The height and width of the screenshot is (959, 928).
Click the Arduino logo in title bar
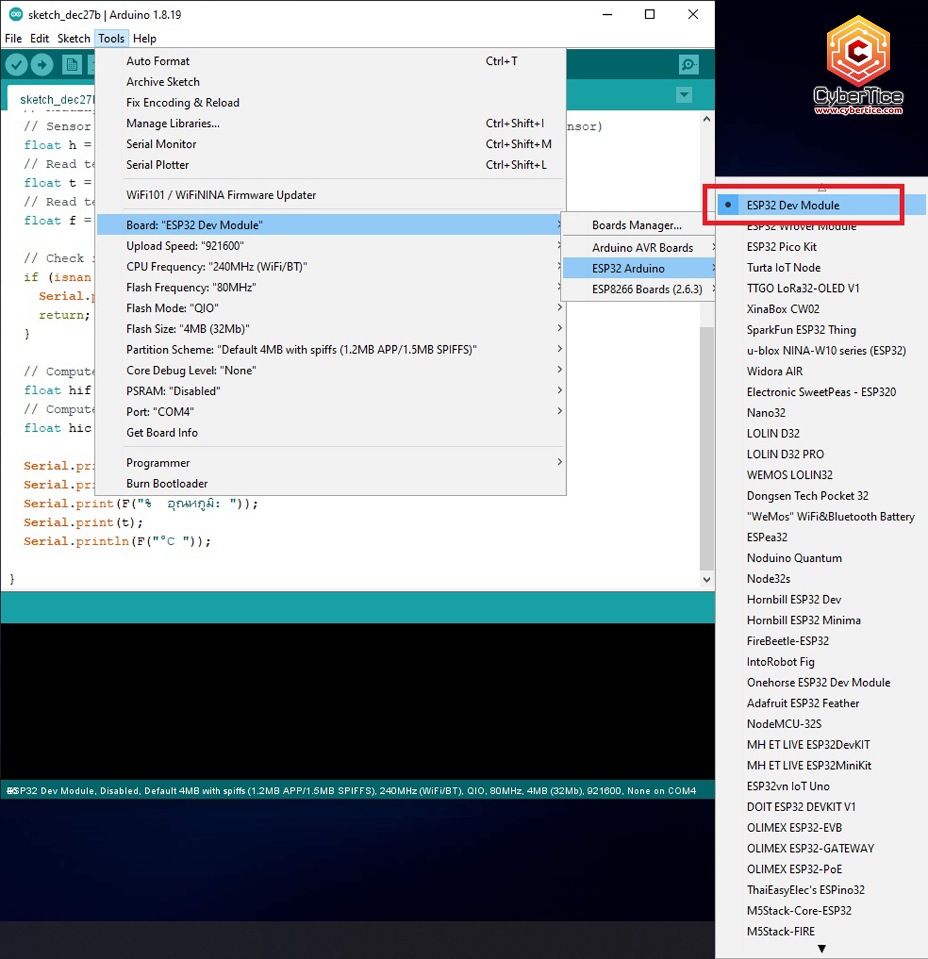[x=15, y=14]
